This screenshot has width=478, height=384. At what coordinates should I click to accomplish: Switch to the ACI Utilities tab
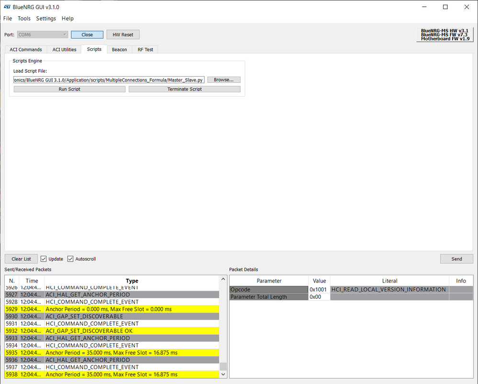tap(64, 49)
